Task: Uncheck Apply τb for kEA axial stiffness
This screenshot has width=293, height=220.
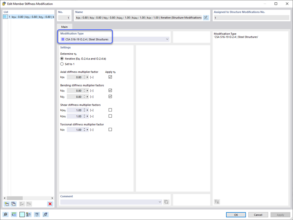Action: pos(110,77)
